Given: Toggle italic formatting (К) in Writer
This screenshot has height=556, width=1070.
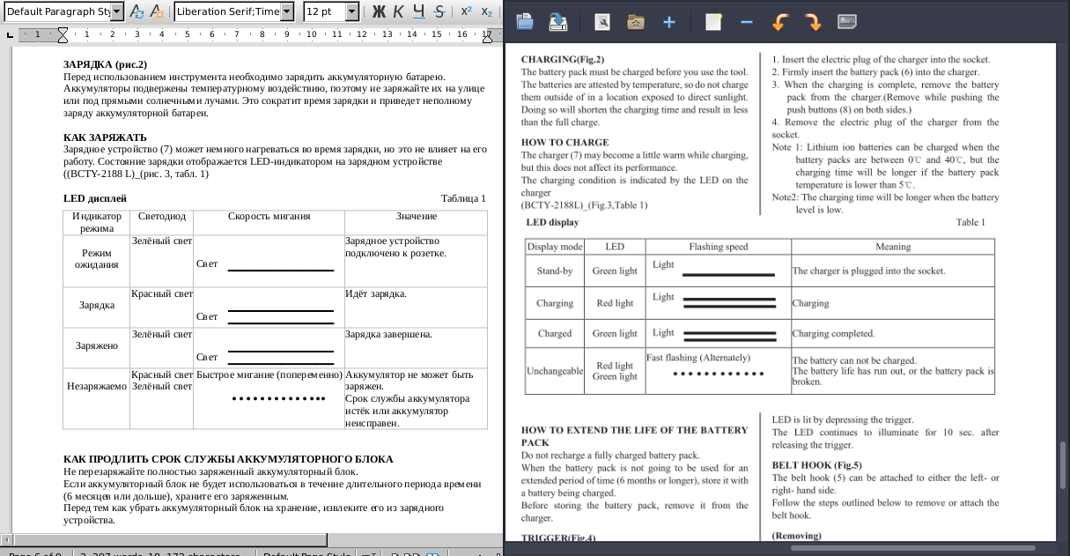Looking at the screenshot, I should point(399,12).
